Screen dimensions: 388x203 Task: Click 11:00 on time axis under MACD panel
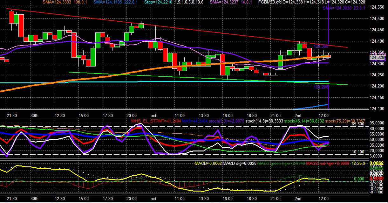coord(180,198)
